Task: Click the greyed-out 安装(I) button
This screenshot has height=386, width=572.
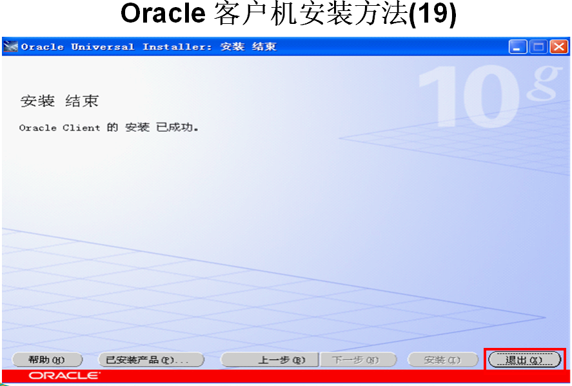Action: [442, 360]
